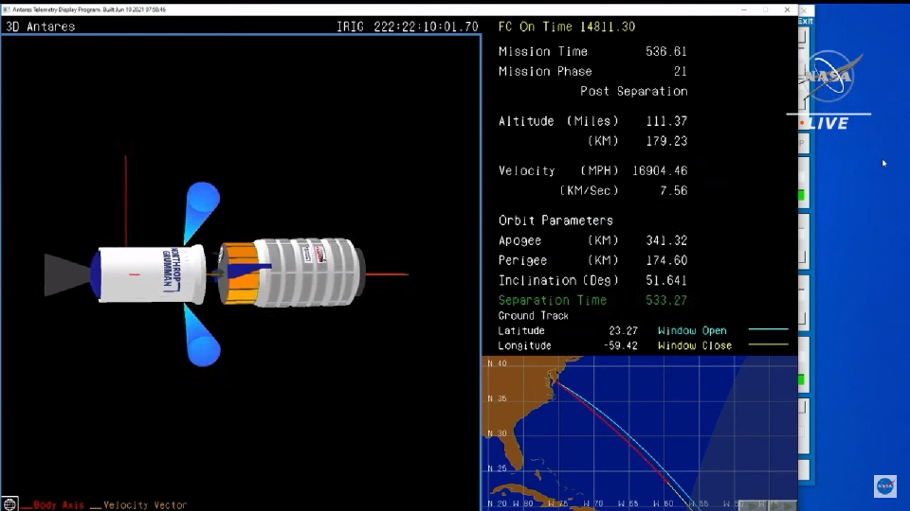
Task: Click the Antares Telemetry title bar app icon
Action: click(8, 9)
